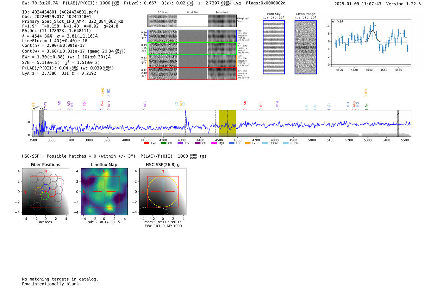Click the Smoothed column header
The height and width of the screenshot is (301, 443).
tap(222, 13)
